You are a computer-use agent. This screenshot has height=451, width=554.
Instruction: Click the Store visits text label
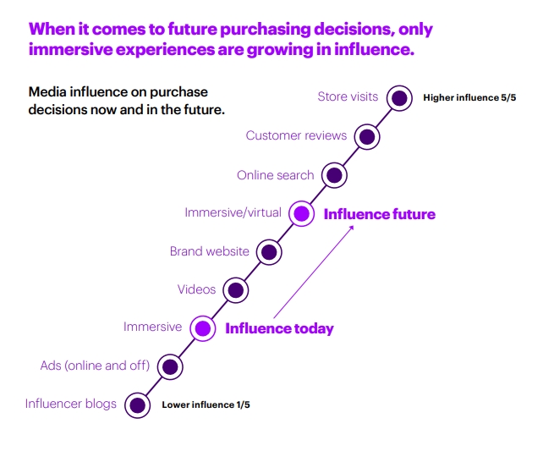[348, 96]
